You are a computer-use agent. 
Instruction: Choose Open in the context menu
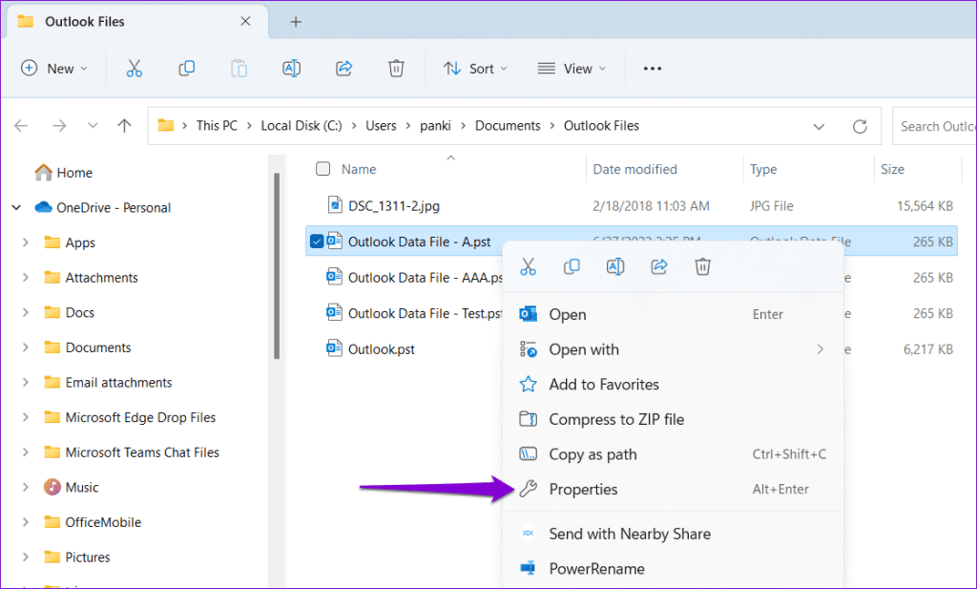[673, 314]
